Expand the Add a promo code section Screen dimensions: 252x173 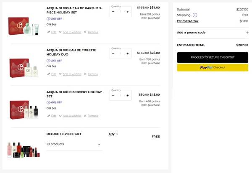coord(247,33)
